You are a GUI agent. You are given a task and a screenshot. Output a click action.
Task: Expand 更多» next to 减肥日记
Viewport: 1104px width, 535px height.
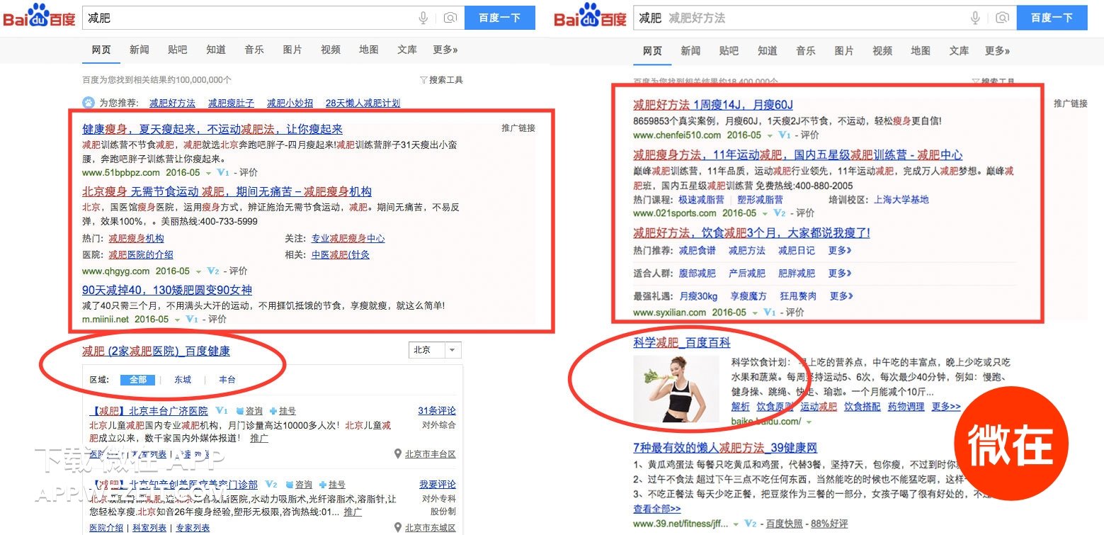[x=841, y=250]
